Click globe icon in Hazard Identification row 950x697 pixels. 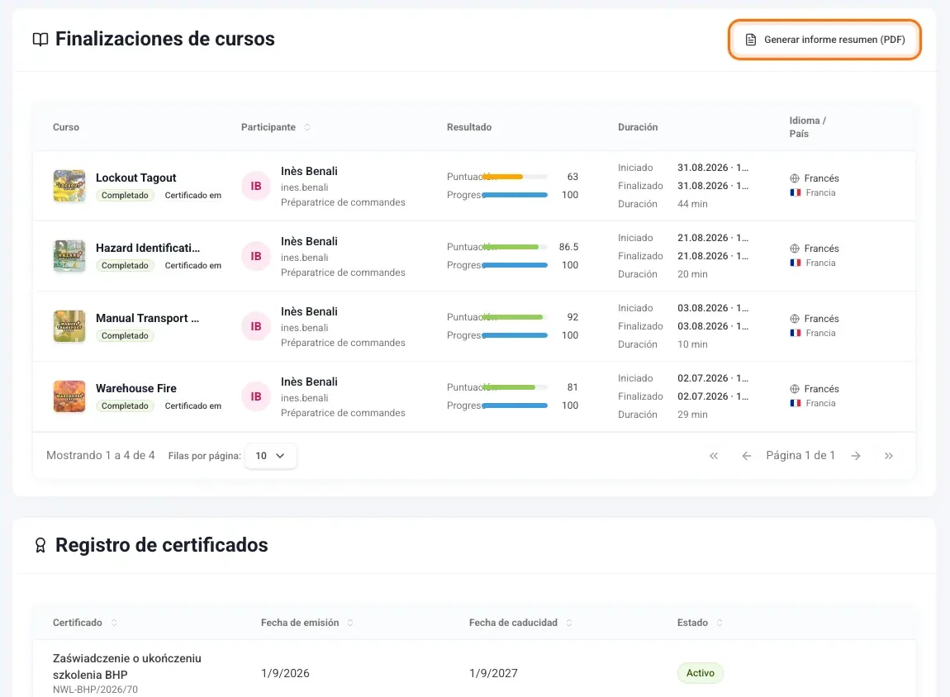click(795, 249)
